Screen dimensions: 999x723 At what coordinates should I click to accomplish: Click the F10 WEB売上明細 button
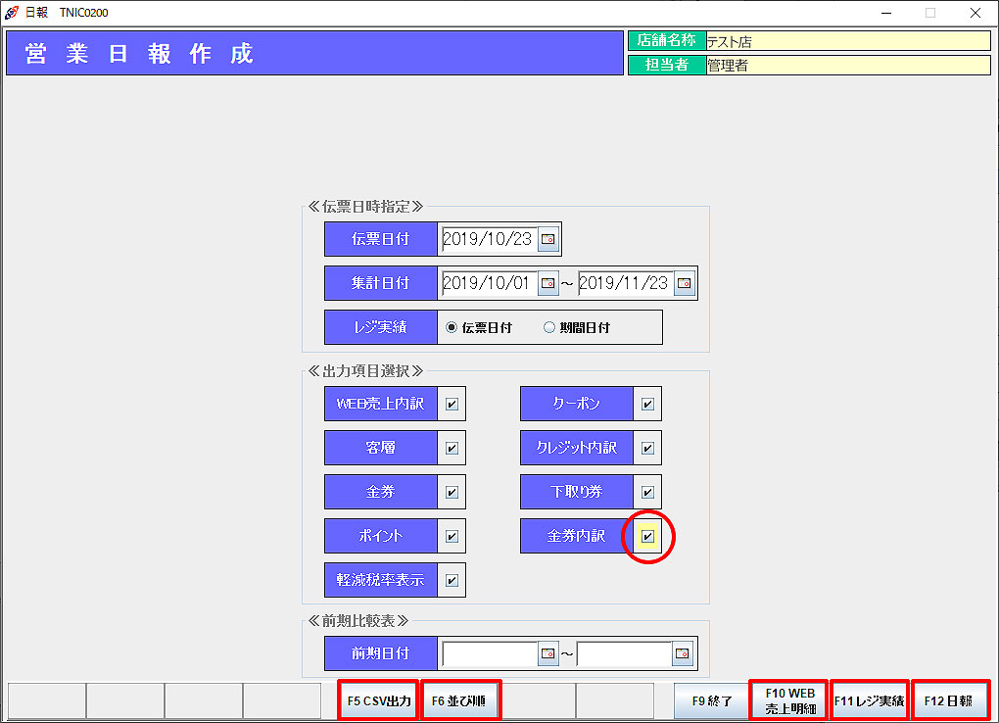click(790, 700)
